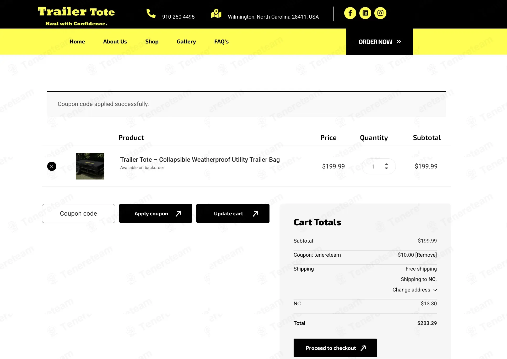This screenshot has height=359, width=507.
Task: Open the Instagram social icon
Action: pyautogui.click(x=380, y=13)
